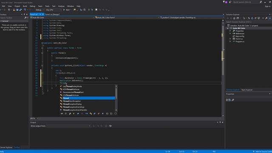Click the Categorized icon in Properties panel
This screenshot has height=153, width=272.
[x=227, y=100]
